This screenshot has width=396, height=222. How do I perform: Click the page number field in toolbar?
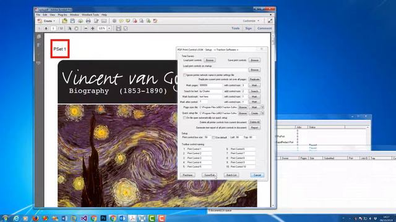pos(53,28)
